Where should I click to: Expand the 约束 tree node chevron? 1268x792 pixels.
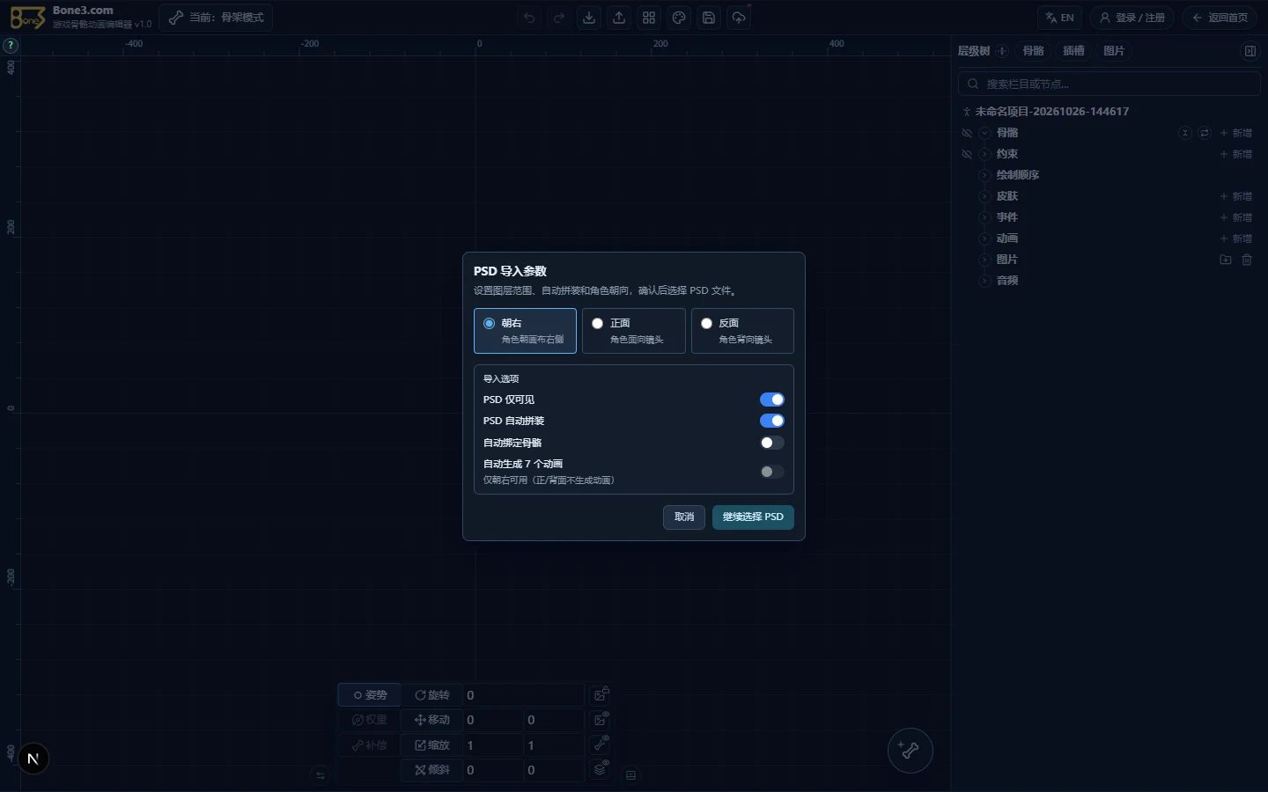tap(984, 154)
